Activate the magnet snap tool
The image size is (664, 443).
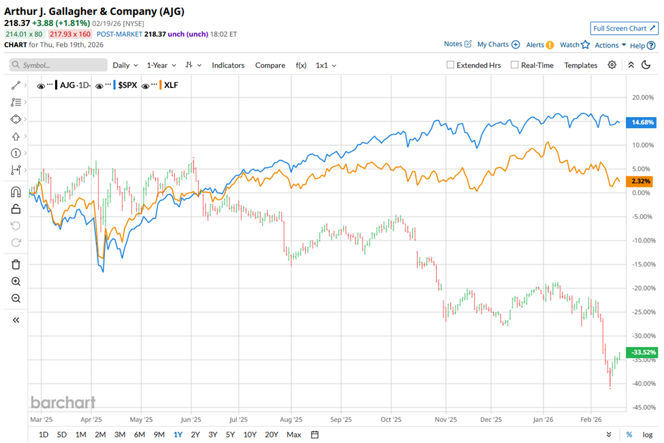point(16,192)
